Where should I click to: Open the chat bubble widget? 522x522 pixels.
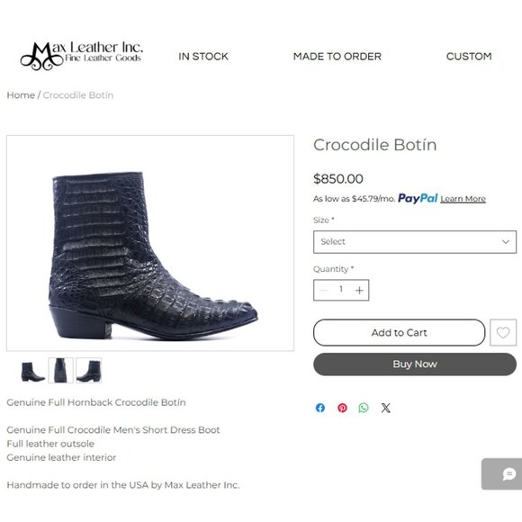504,474
